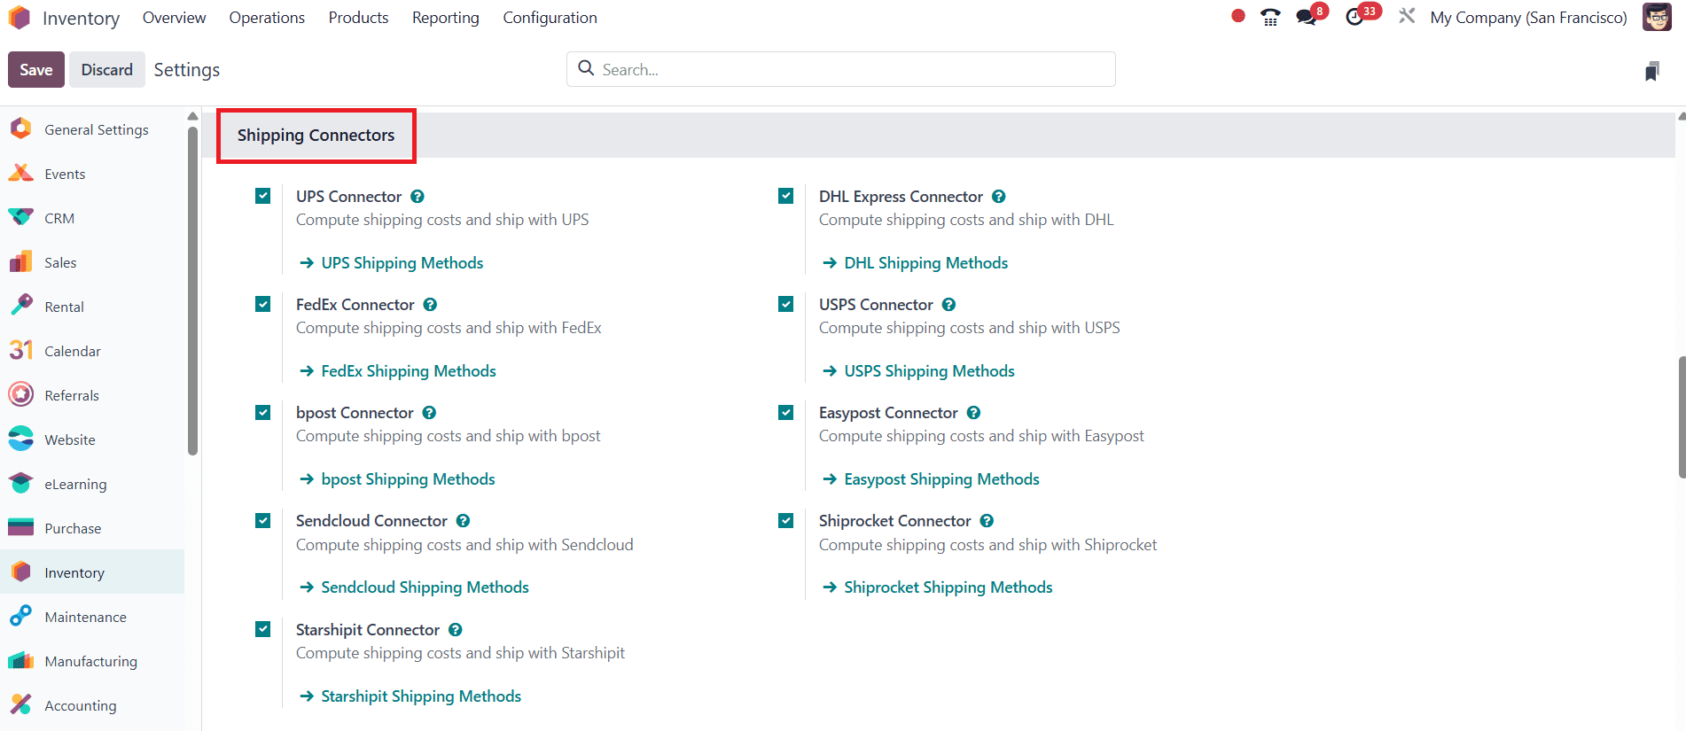Select the Inventory entry in sidebar
The height and width of the screenshot is (731, 1686).
92,572
